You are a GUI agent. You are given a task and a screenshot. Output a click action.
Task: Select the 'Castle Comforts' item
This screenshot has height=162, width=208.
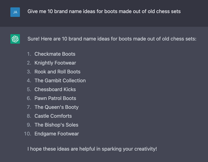53,116
